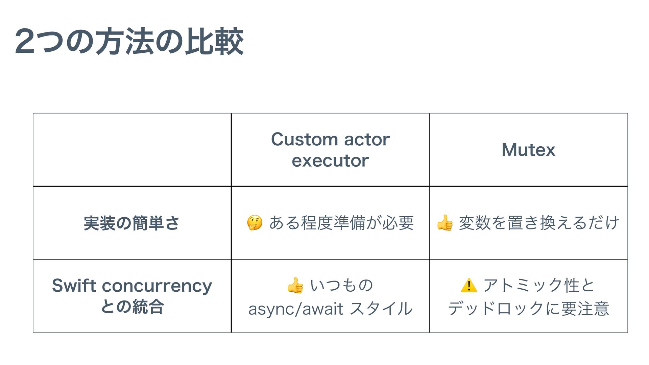This screenshot has height=365, width=649.
Task: Click the text との統合
Action: click(x=132, y=307)
